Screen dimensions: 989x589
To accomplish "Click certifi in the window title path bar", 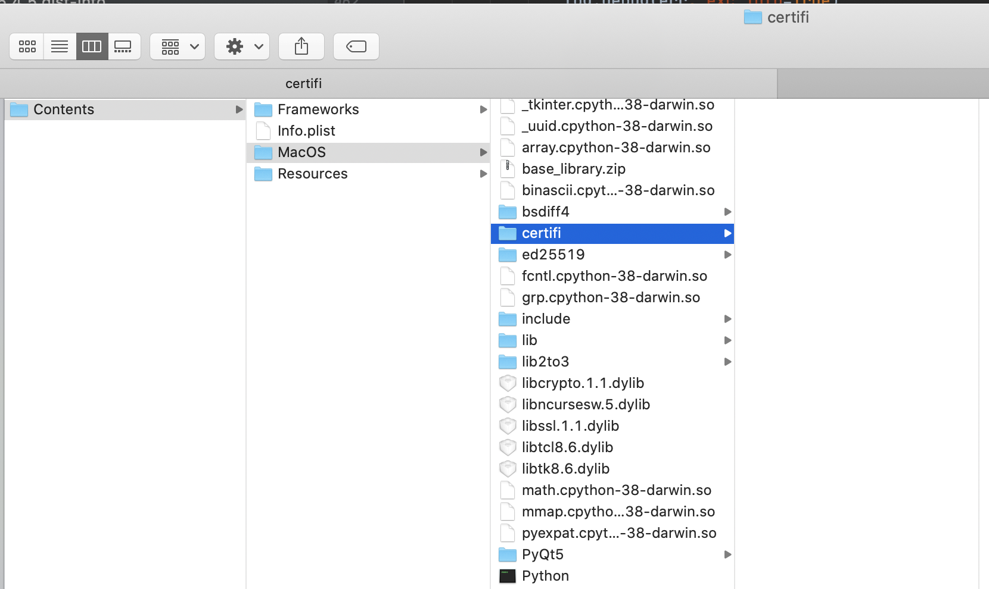I will click(786, 17).
